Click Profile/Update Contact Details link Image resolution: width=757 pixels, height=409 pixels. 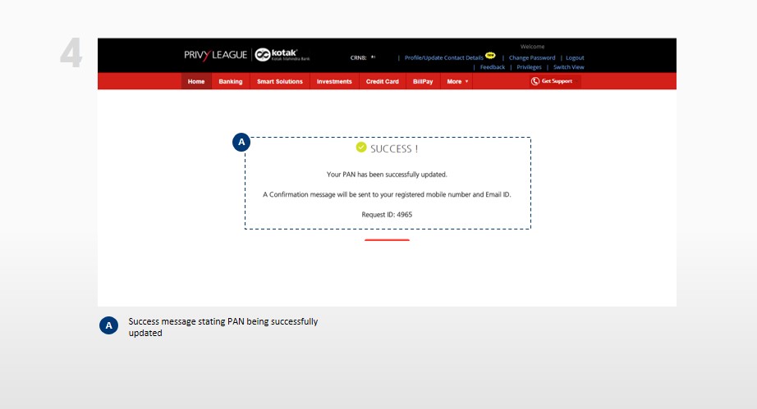(x=443, y=58)
